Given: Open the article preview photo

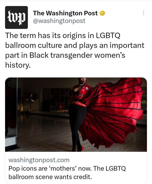Looking at the screenshot, I should click(76, 115).
